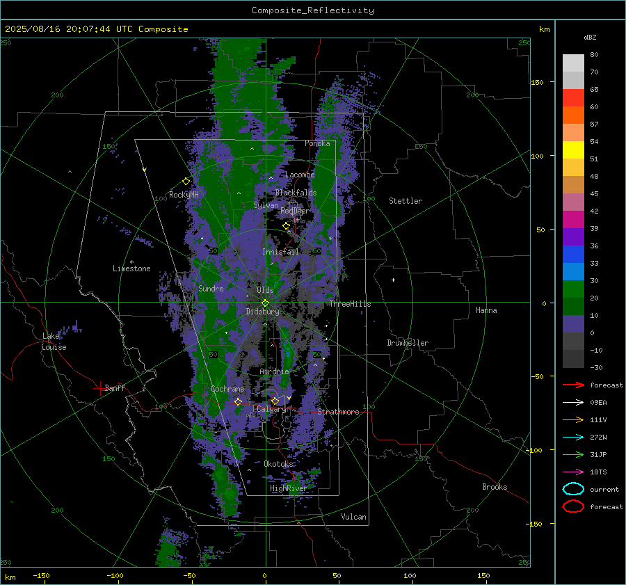Click the Sylvan label on map
This screenshot has height=585, width=626.
tap(266, 205)
